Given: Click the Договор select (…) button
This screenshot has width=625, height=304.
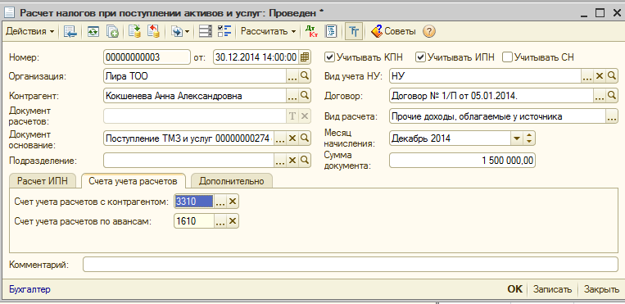Looking at the screenshot, I should pyautogui.click(x=599, y=95).
